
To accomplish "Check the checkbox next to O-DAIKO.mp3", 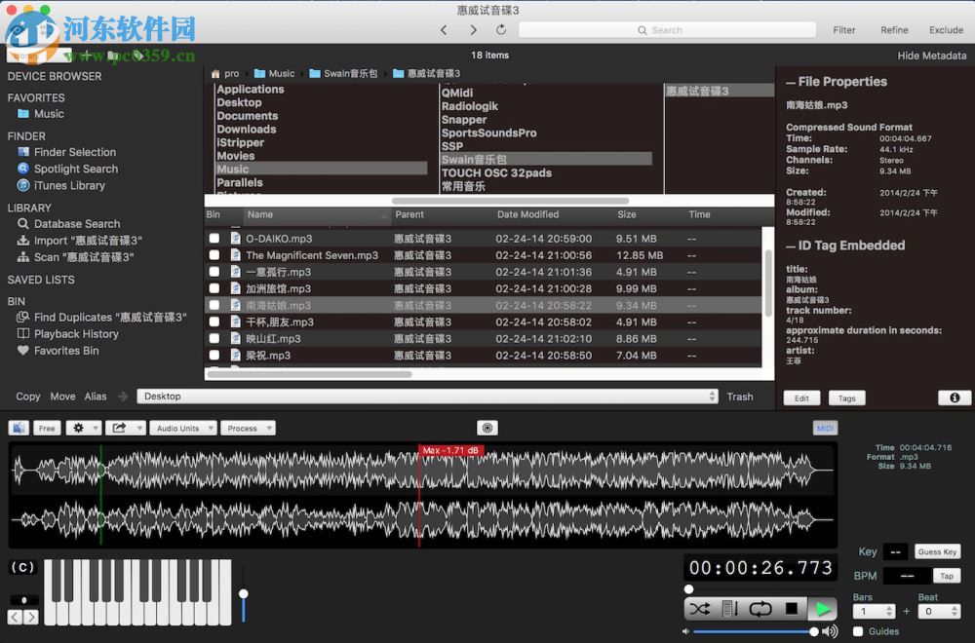I will (x=214, y=237).
